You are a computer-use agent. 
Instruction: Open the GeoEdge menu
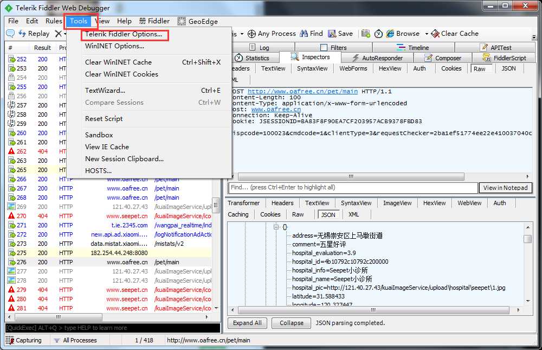198,22
